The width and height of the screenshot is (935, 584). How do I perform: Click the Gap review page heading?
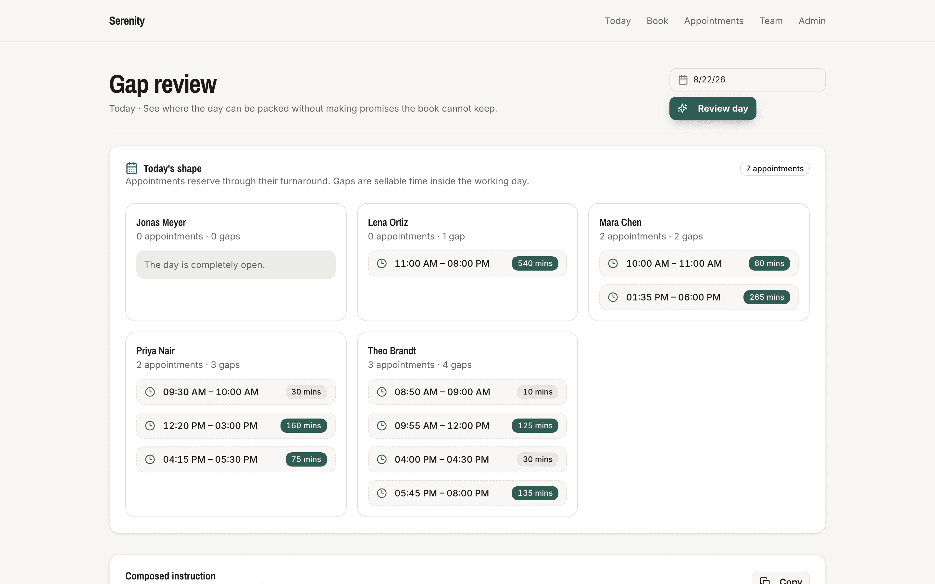tap(163, 84)
